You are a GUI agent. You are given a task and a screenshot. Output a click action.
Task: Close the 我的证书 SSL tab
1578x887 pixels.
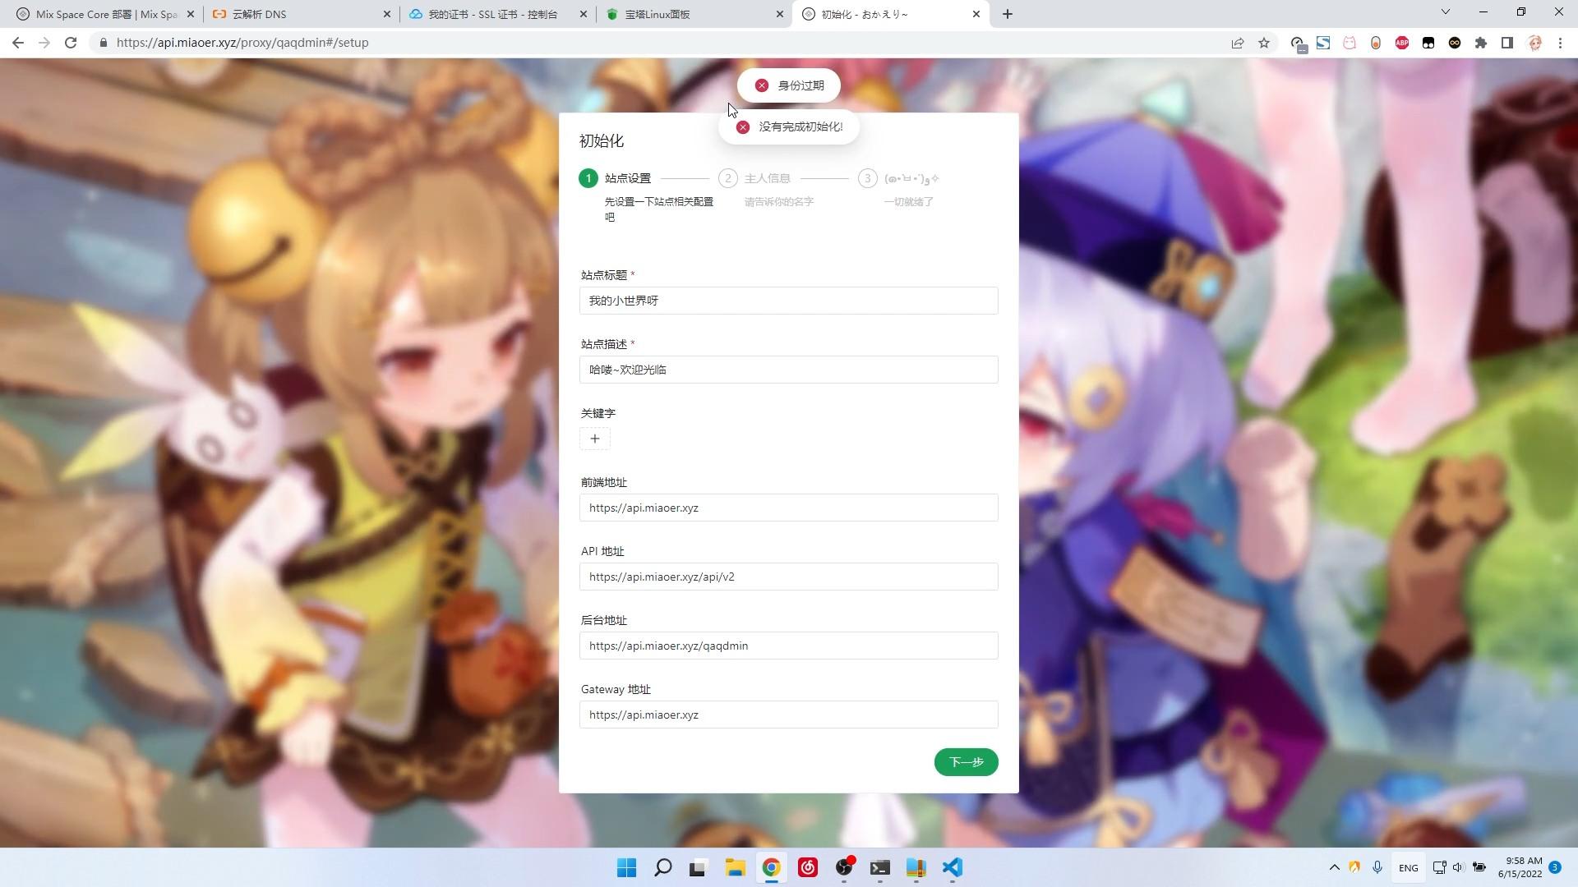584,14
